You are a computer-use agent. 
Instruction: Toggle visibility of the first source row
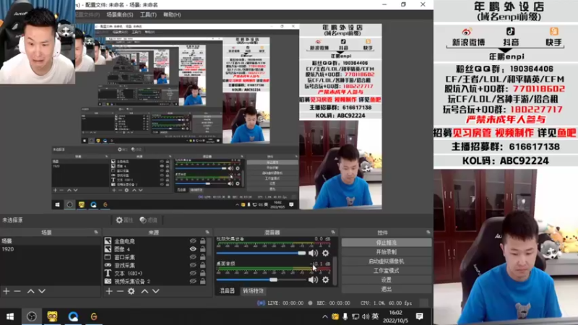(193, 241)
